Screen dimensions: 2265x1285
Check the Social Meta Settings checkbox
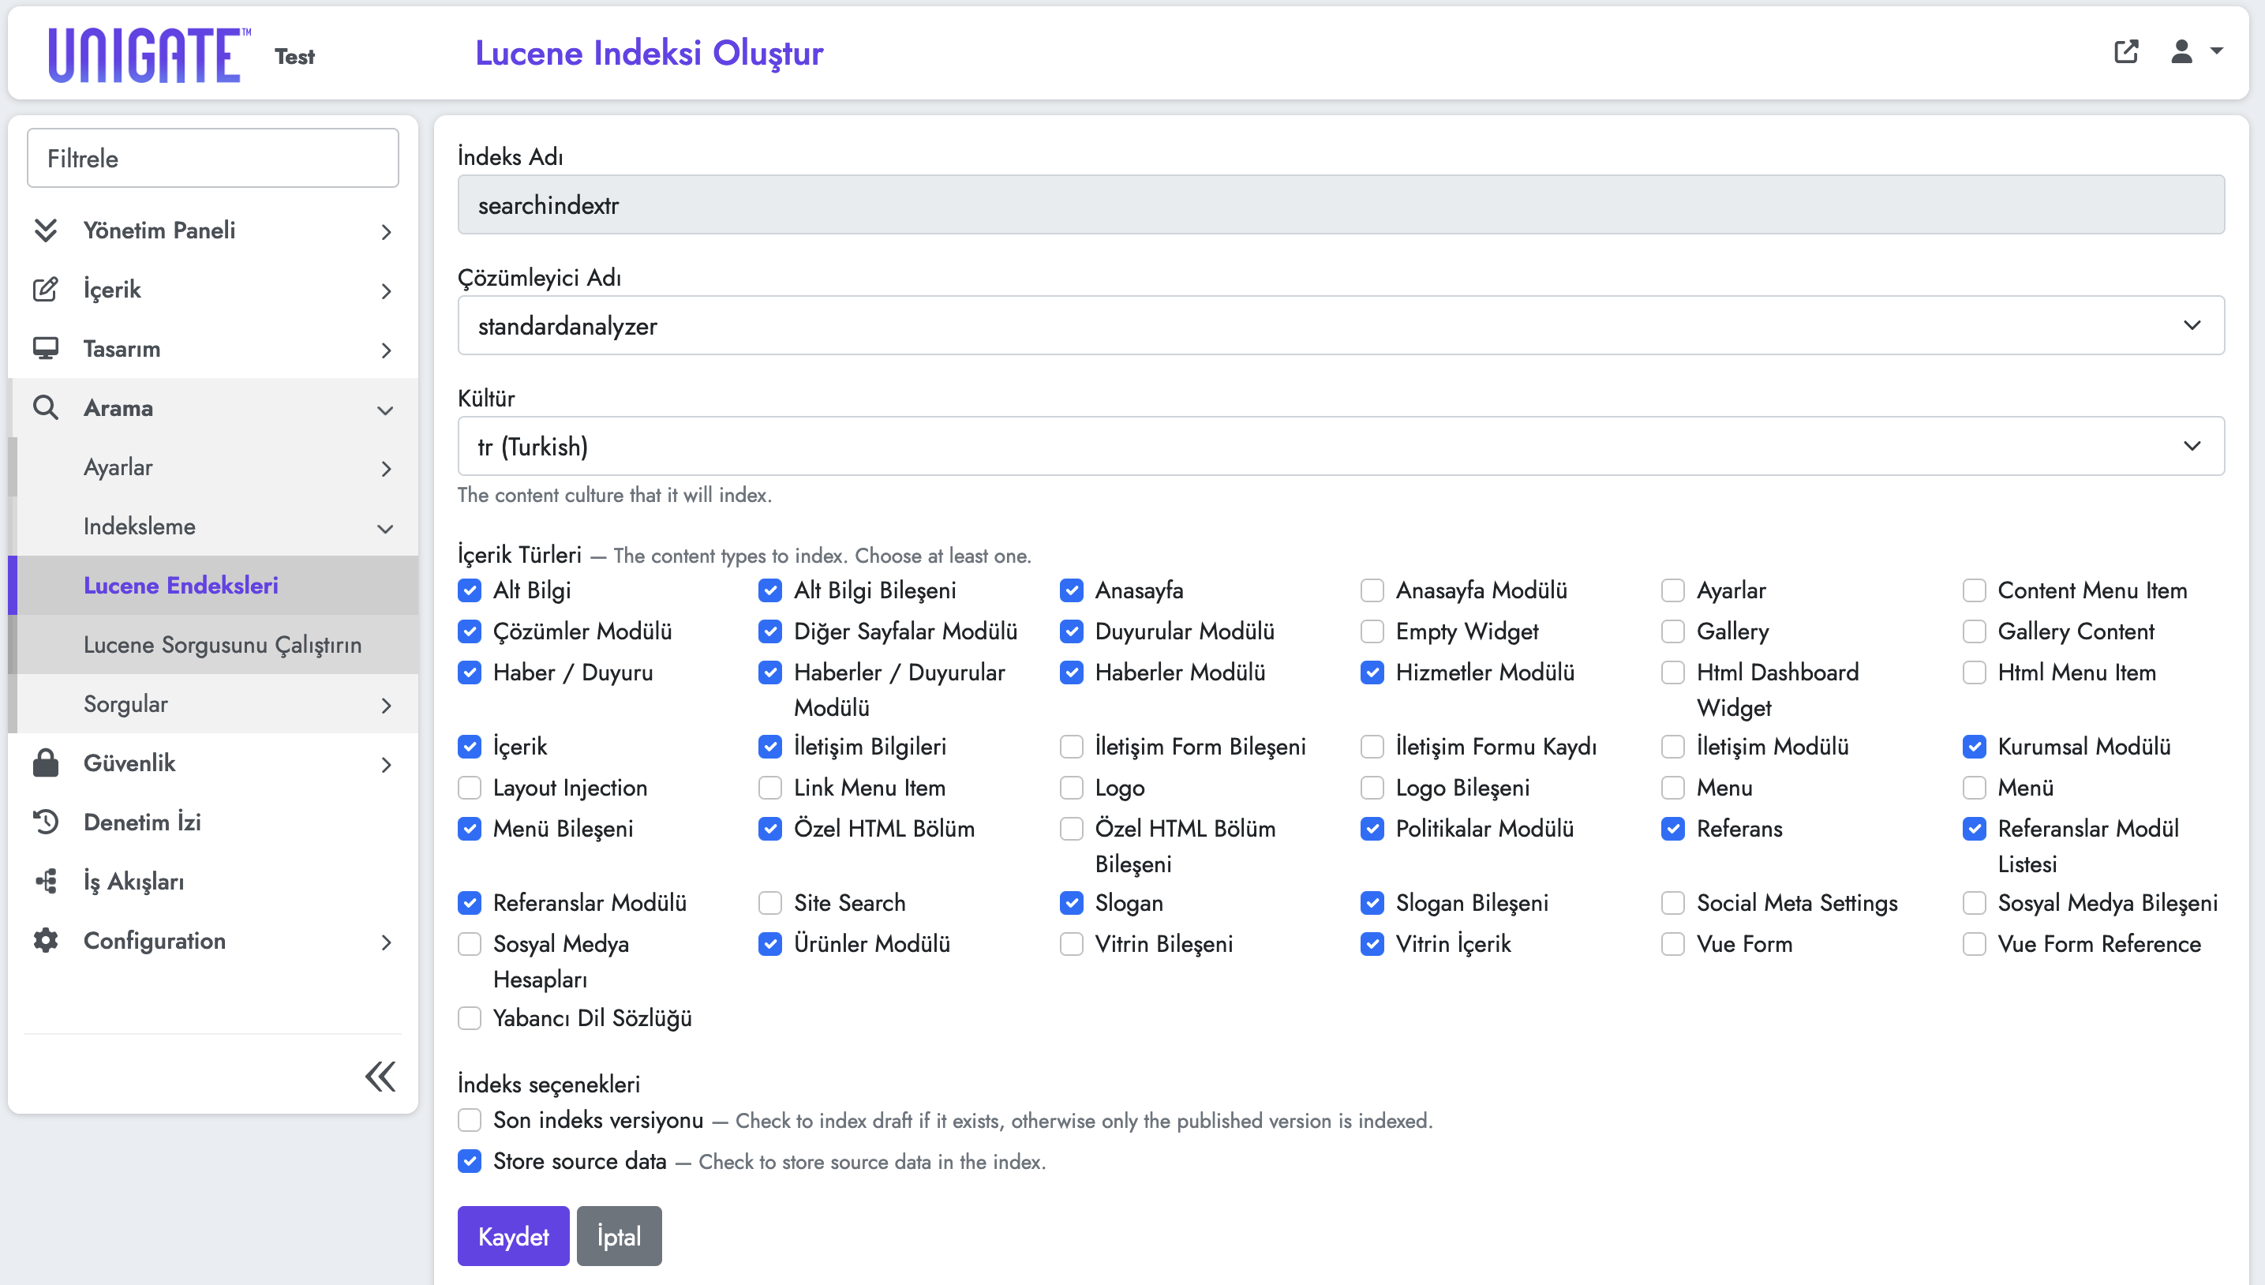tap(1673, 902)
